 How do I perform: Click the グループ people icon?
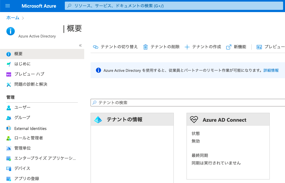click(9, 118)
